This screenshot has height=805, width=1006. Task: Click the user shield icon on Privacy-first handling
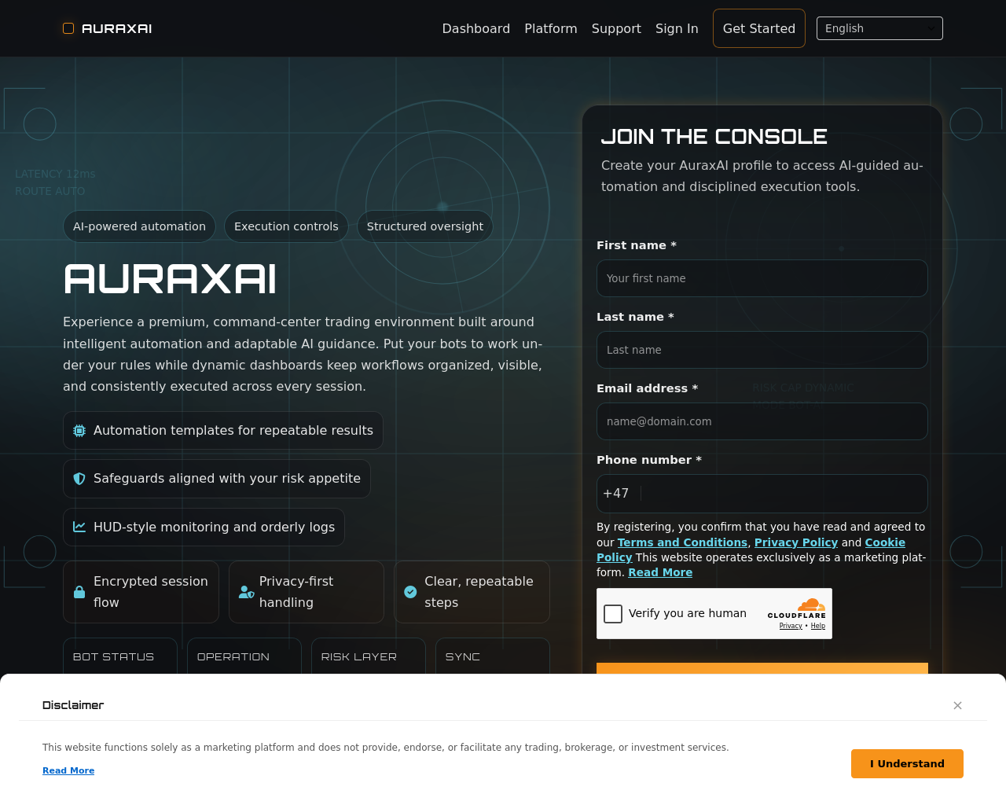tap(246, 592)
